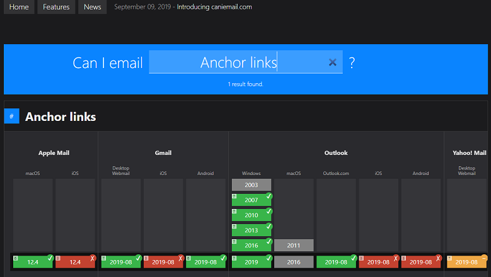491x277 pixels.
Task: Click the Outlook heading
Action: [336, 153]
